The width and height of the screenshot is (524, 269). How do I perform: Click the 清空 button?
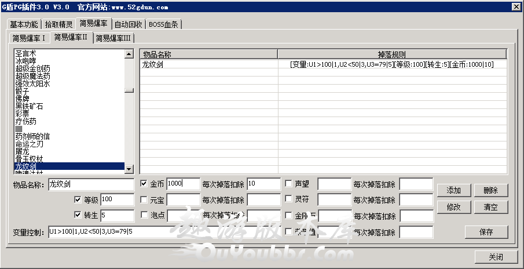coord(491,207)
